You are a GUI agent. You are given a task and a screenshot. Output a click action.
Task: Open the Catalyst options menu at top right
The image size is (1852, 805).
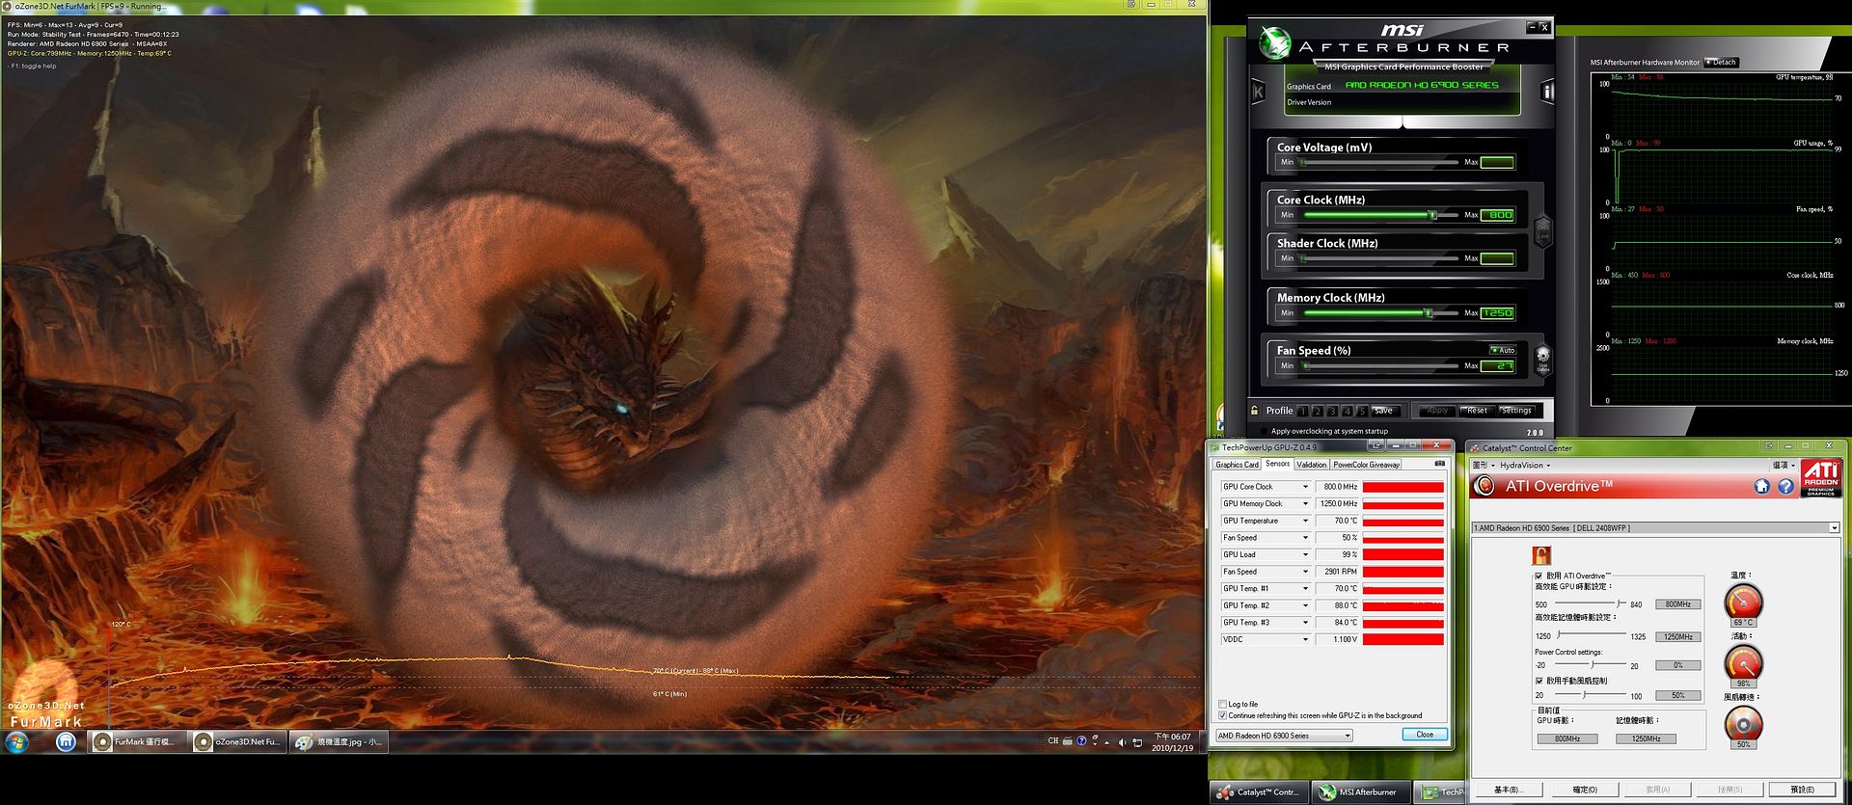click(x=1784, y=465)
